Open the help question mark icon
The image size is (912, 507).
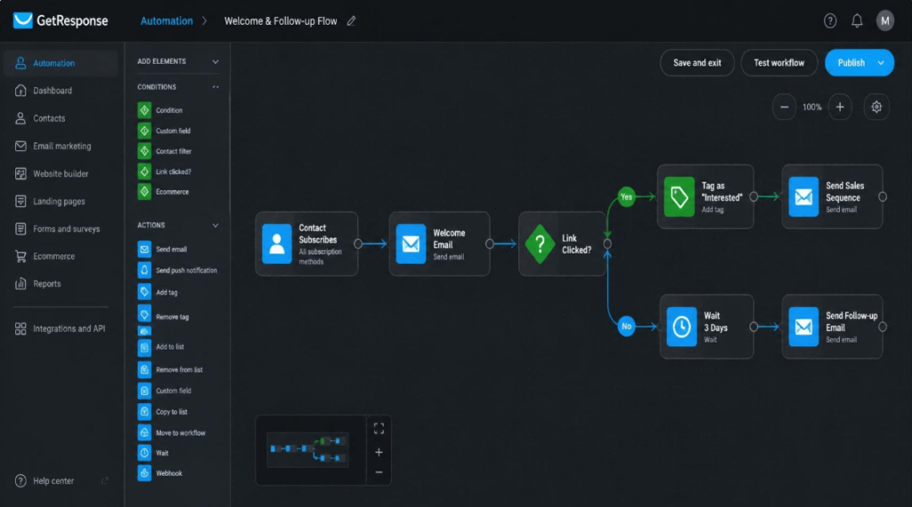pos(830,21)
